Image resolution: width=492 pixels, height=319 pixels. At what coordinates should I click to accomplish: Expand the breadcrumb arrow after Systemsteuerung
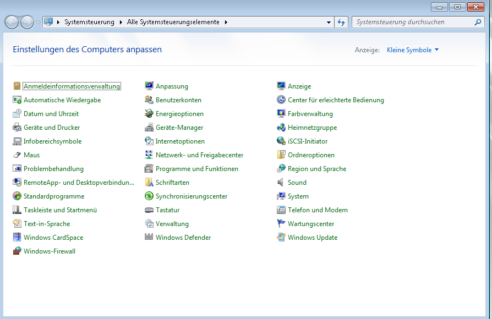[x=121, y=22]
